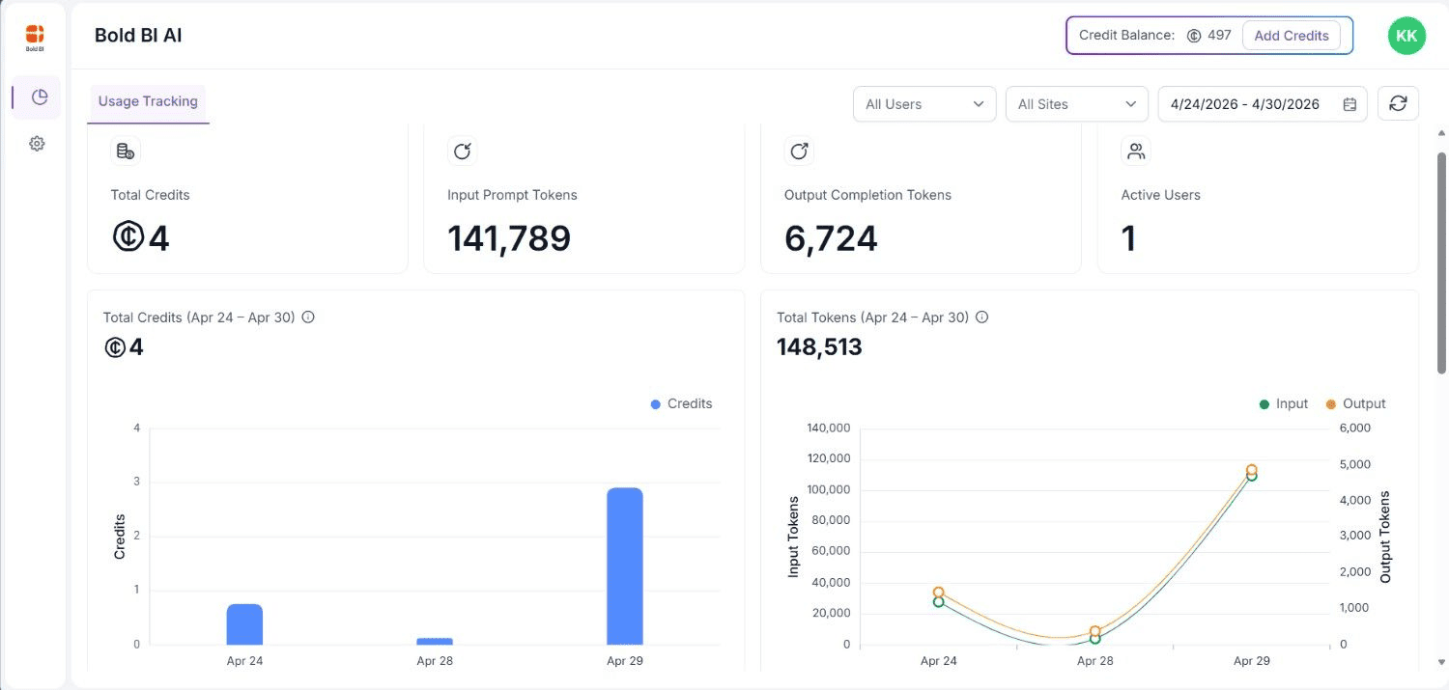
Task: Open the All Sites dropdown
Action: [1077, 104]
